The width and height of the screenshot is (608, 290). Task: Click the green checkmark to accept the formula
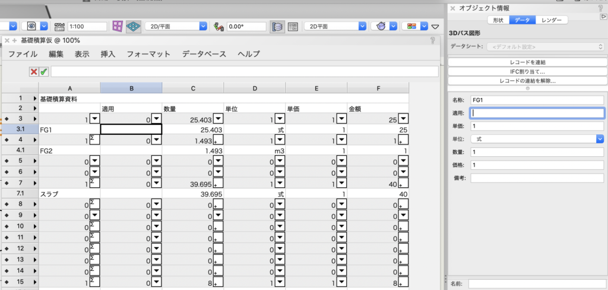point(44,72)
